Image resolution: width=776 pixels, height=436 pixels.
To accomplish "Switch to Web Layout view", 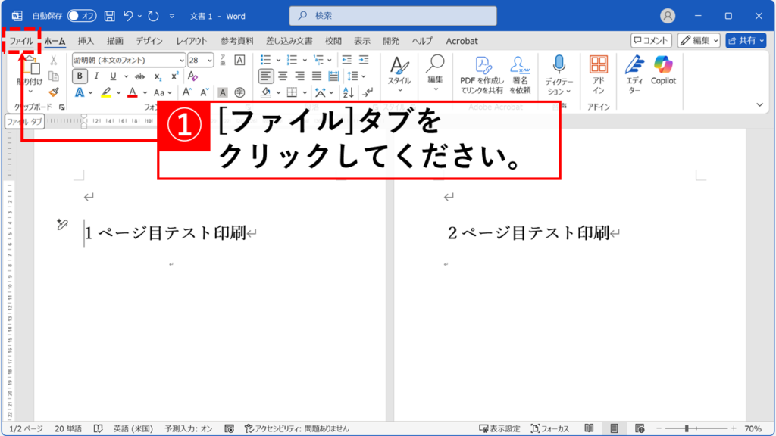I will (x=640, y=428).
